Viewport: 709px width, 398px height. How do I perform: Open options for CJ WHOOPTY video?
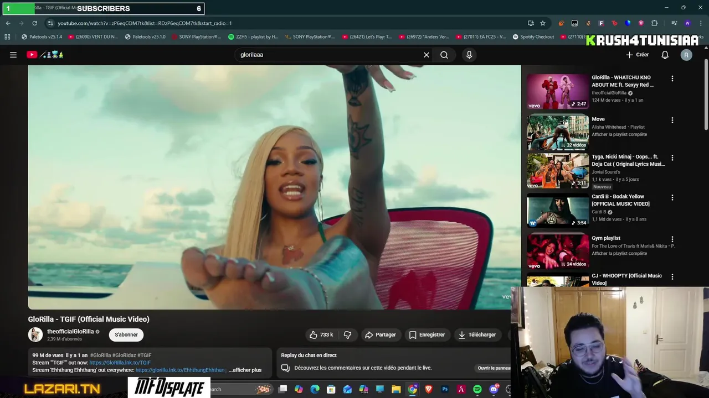click(x=672, y=276)
